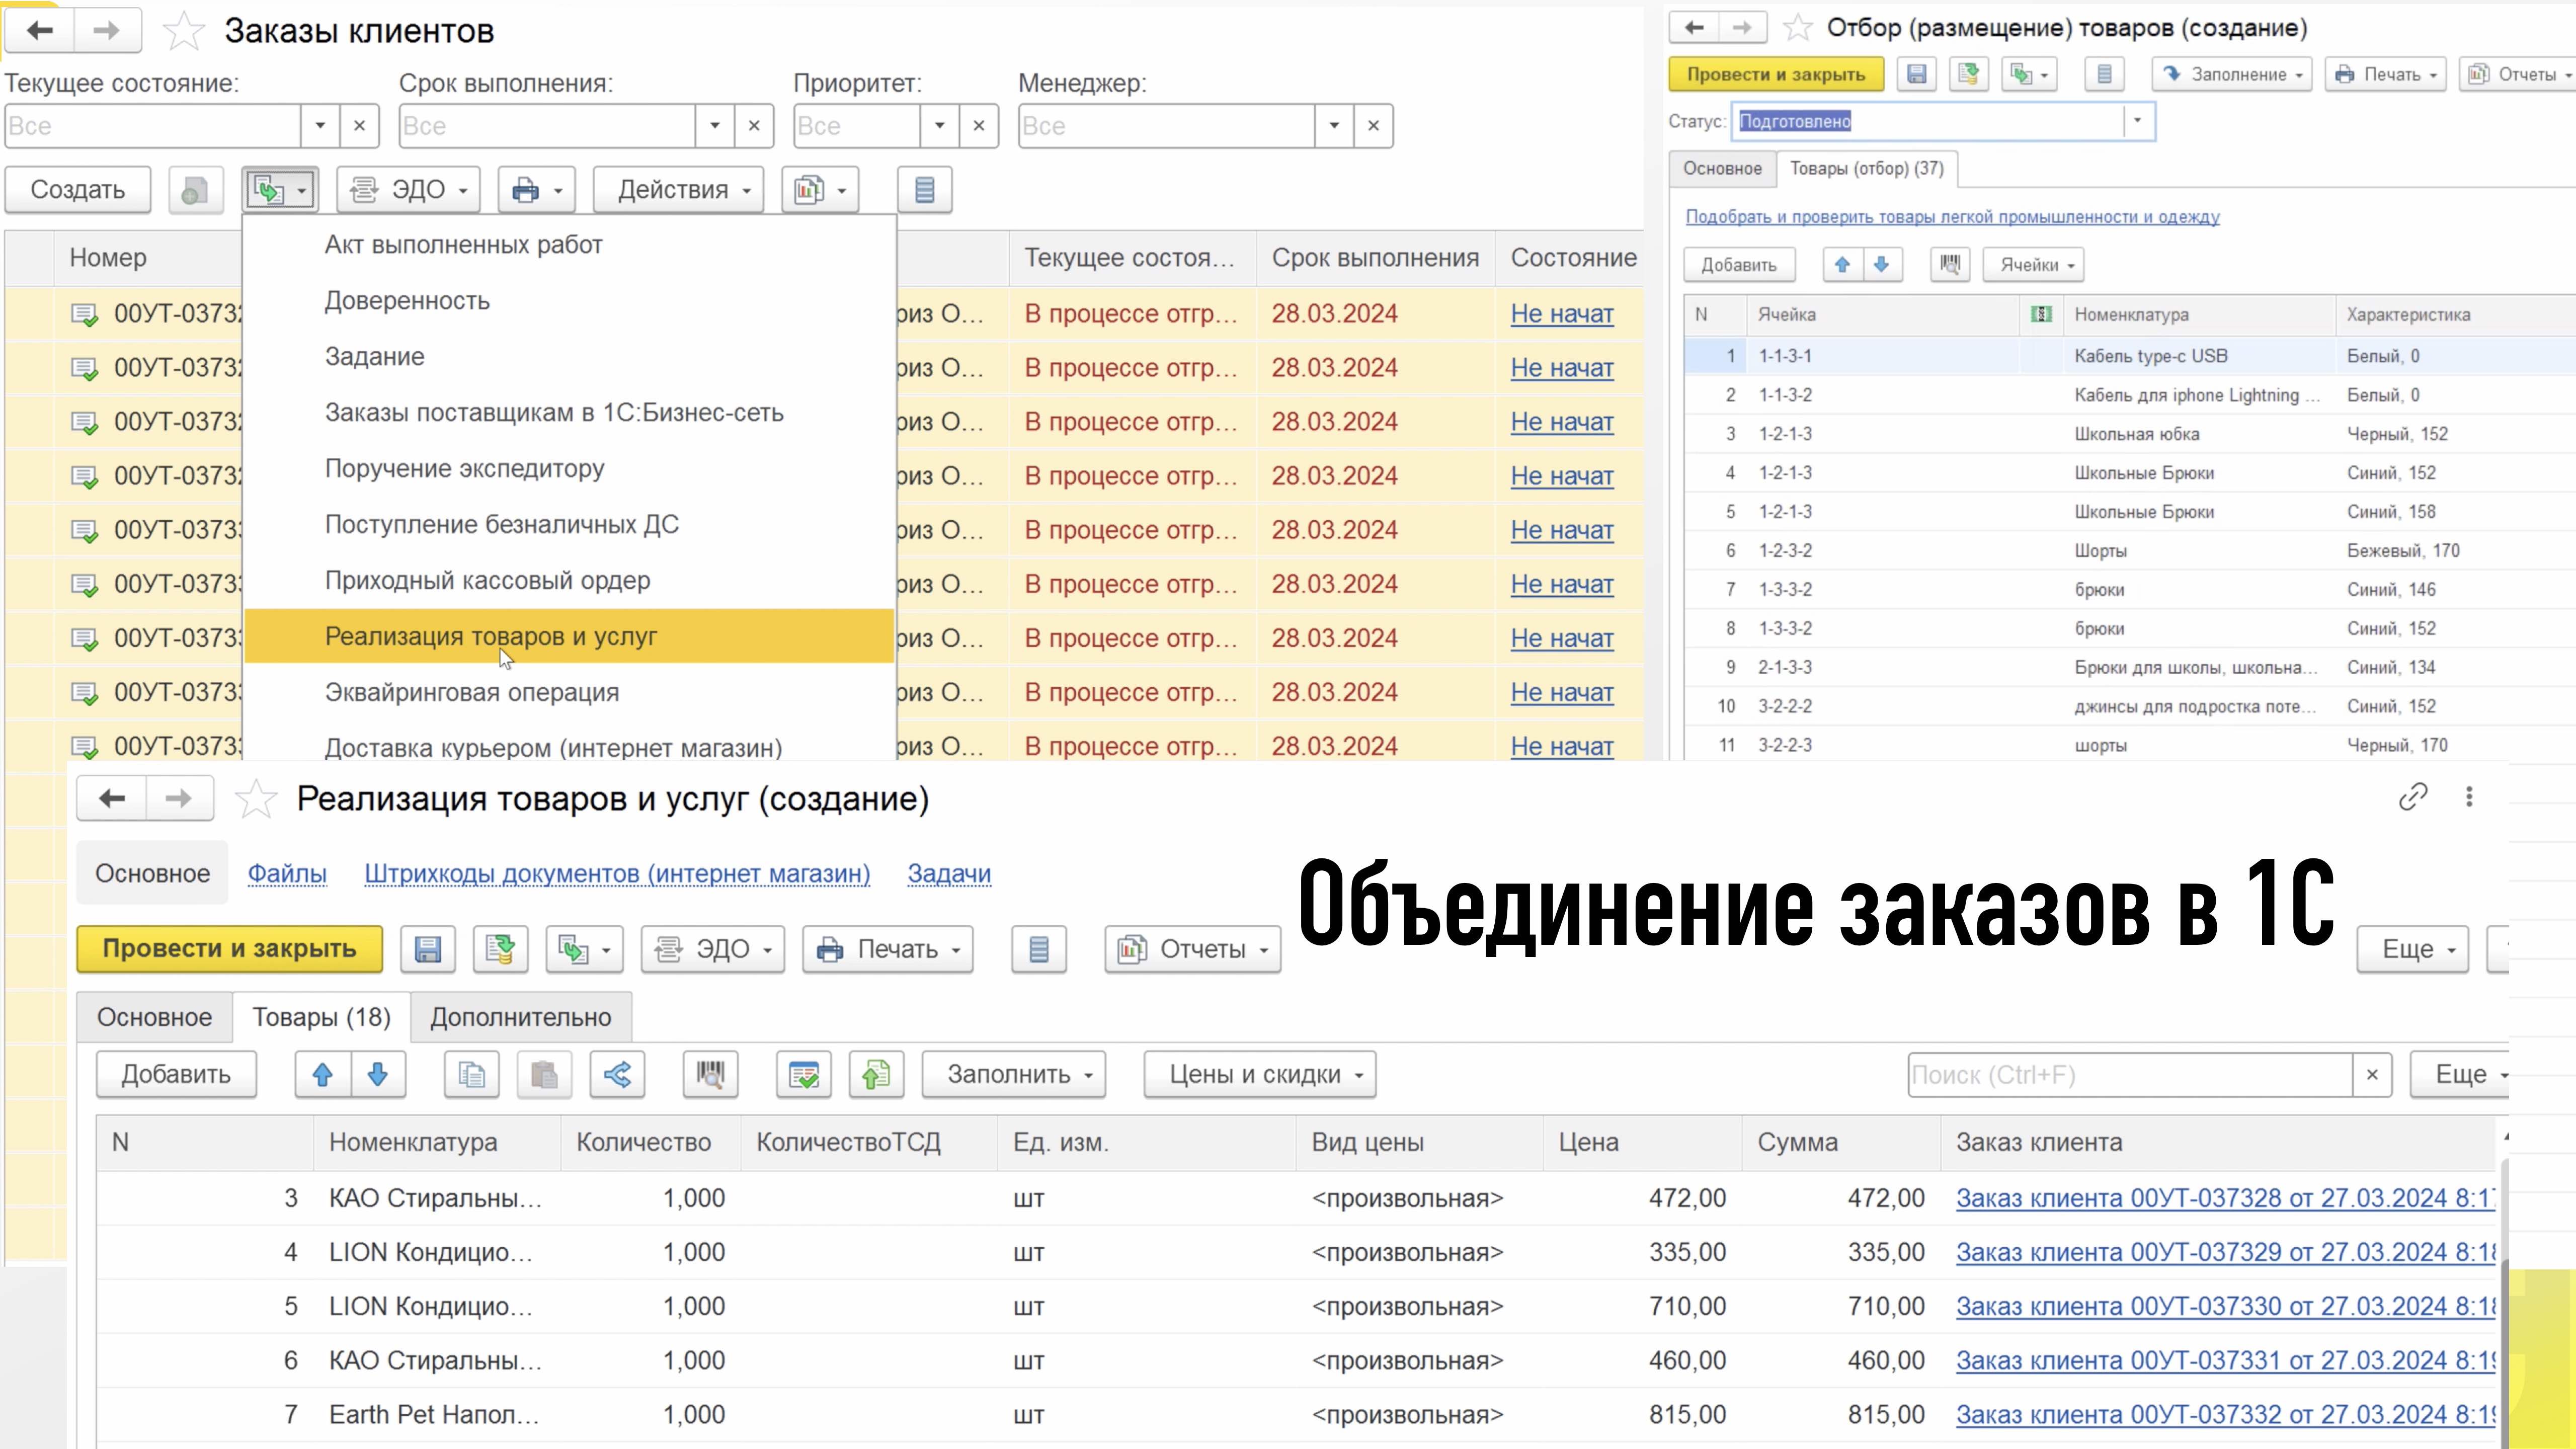Image resolution: width=2576 pixels, height=1449 pixels.
Task: Open 'Цены и скидки' dropdown
Action: tap(1260, 1074)
